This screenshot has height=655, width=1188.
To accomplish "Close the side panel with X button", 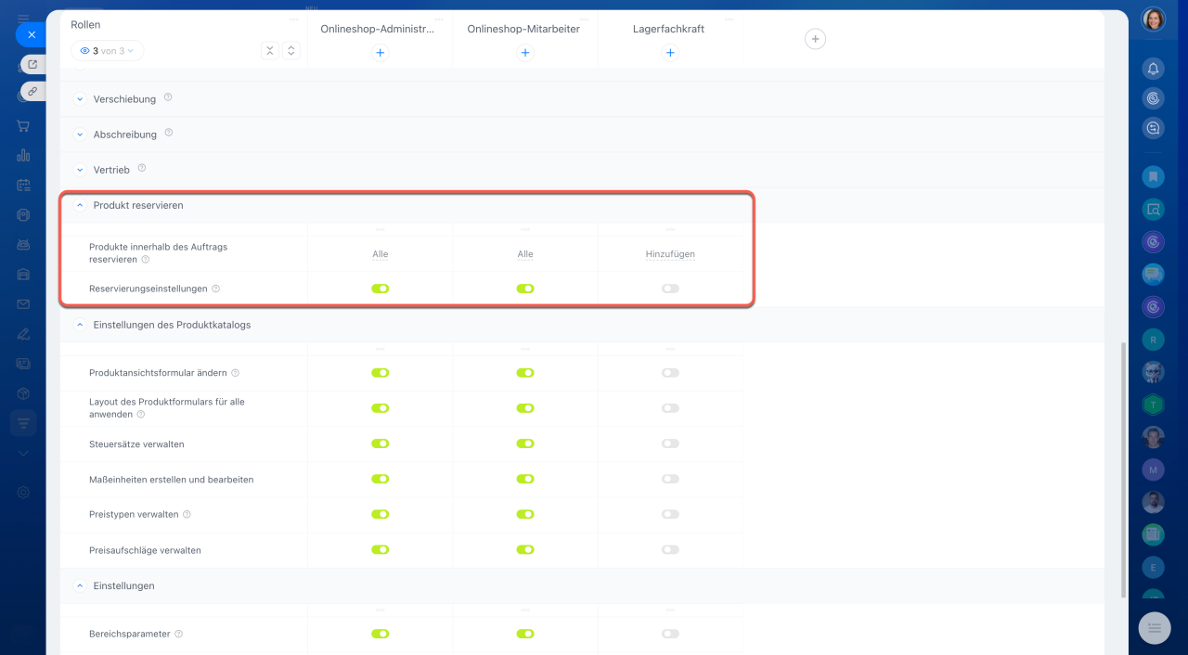I will 31,34.
